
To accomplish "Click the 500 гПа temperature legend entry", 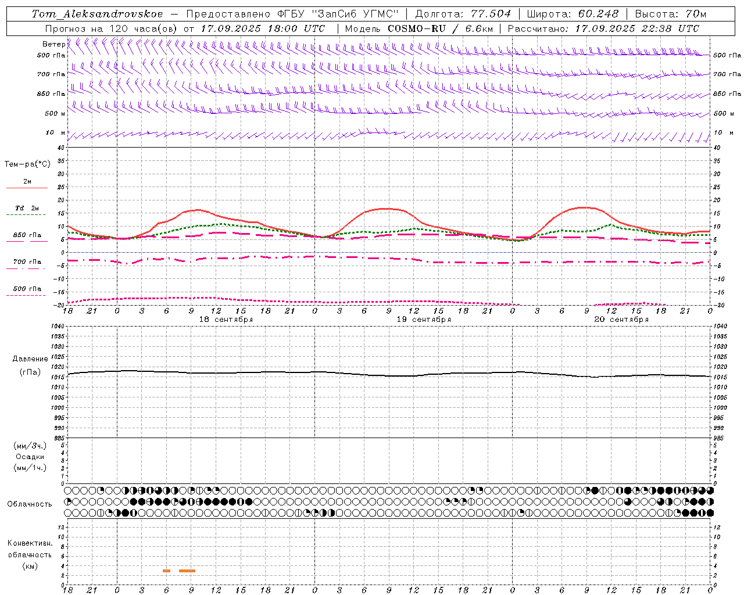I will tap(27, 289).
